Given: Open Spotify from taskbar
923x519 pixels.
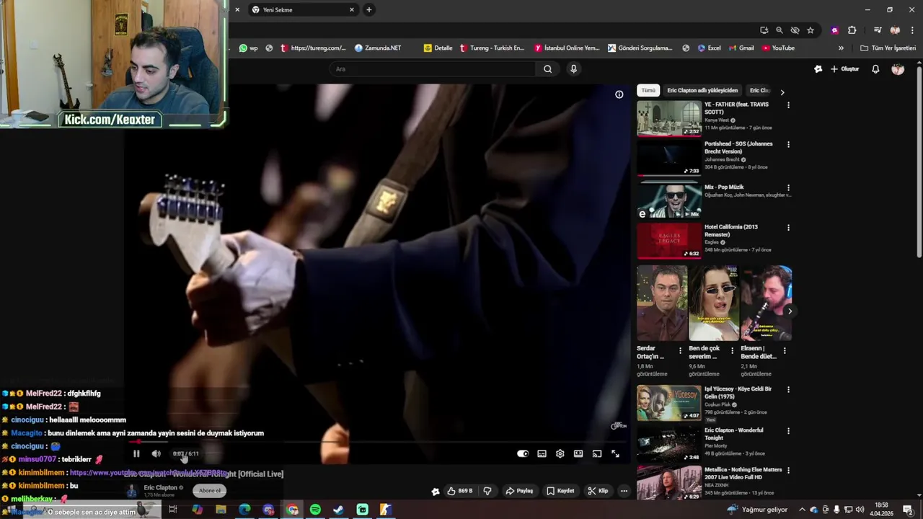Looking at the screenshot, I should pyautogui.click(x=315, y=510).
